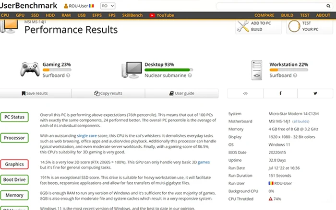Open the FPS menu

[112, 15]
